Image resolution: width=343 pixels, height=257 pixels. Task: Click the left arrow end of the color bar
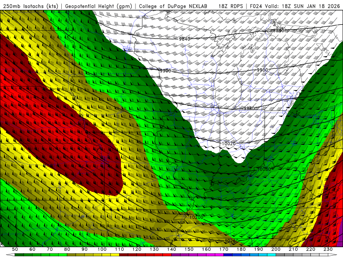coord(10,255)
